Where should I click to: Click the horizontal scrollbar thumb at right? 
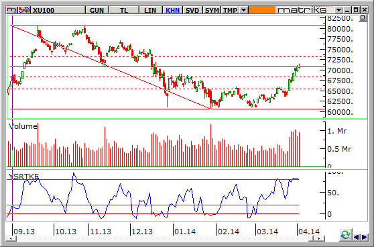(312, 238)
